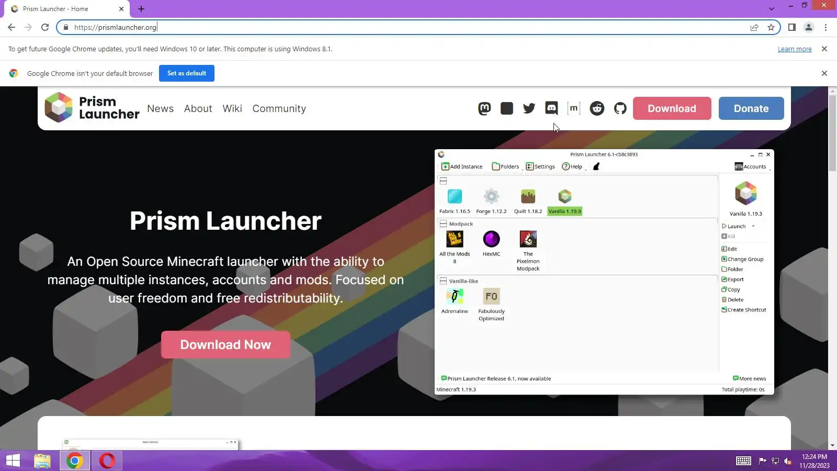
Task: Launch File Explorer from the taskbar
Action: coord(42,461)
